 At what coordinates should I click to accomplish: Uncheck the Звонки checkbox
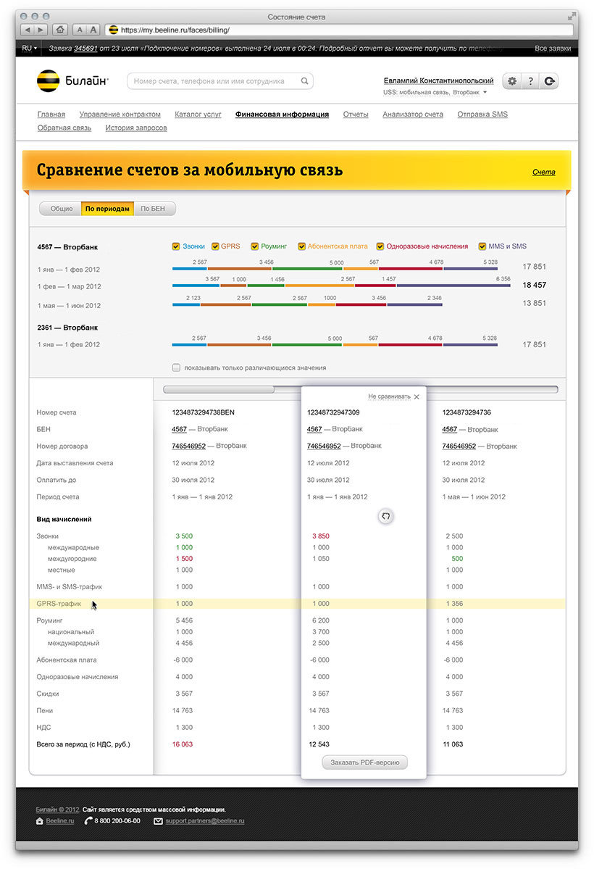tap(176, 246)
